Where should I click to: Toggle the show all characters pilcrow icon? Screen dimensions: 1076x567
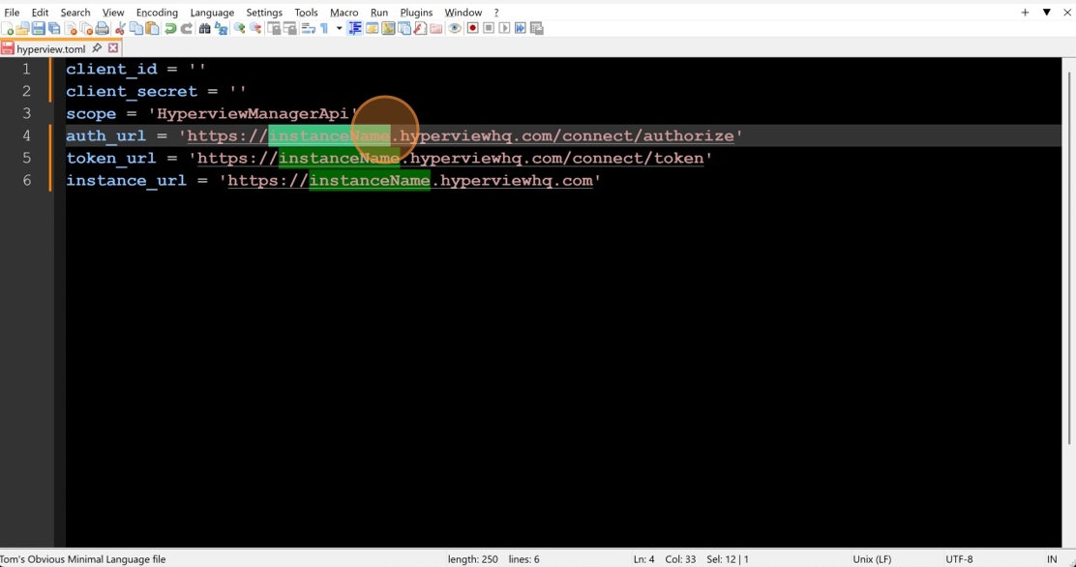click(323, 29)
